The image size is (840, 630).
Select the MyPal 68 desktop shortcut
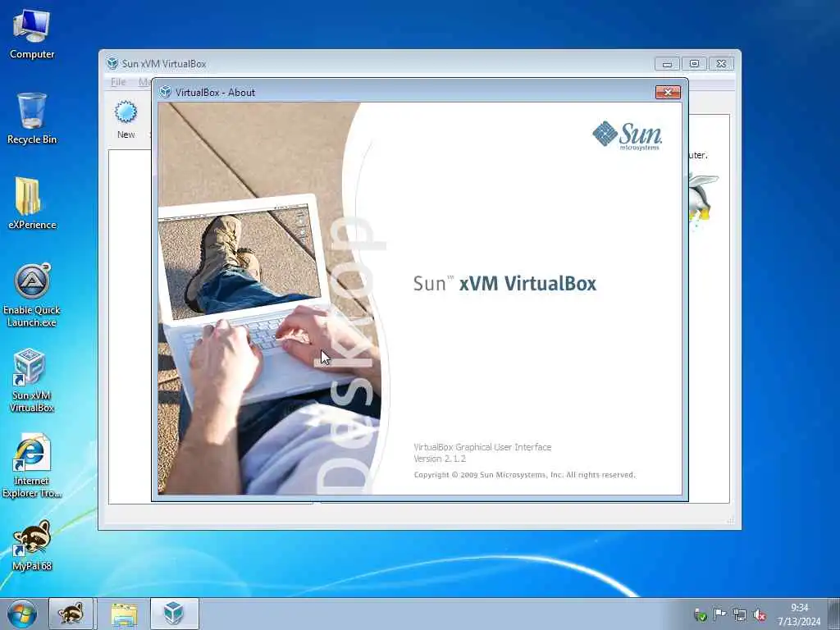coord(32,546)
